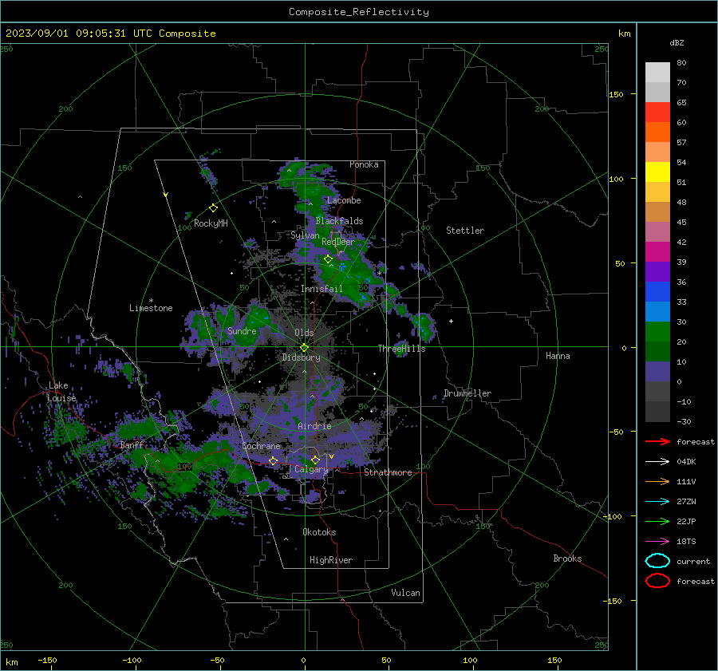
Task: Click the HighRiver label
Action: (331, 560)
